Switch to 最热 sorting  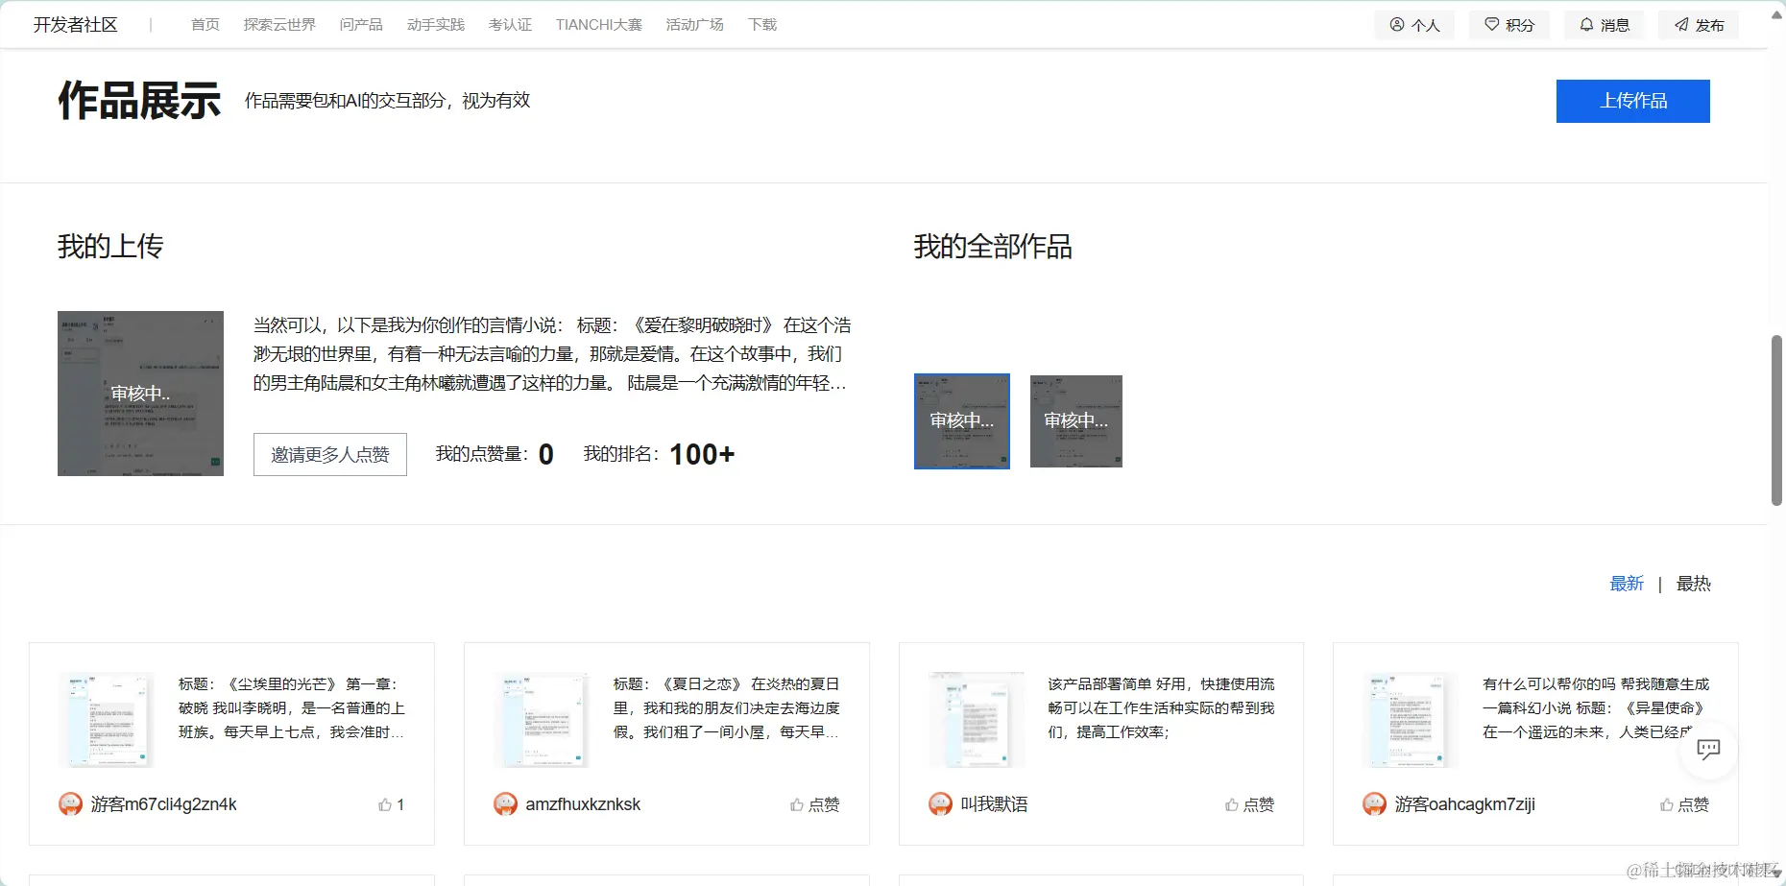click(1693, 584)
